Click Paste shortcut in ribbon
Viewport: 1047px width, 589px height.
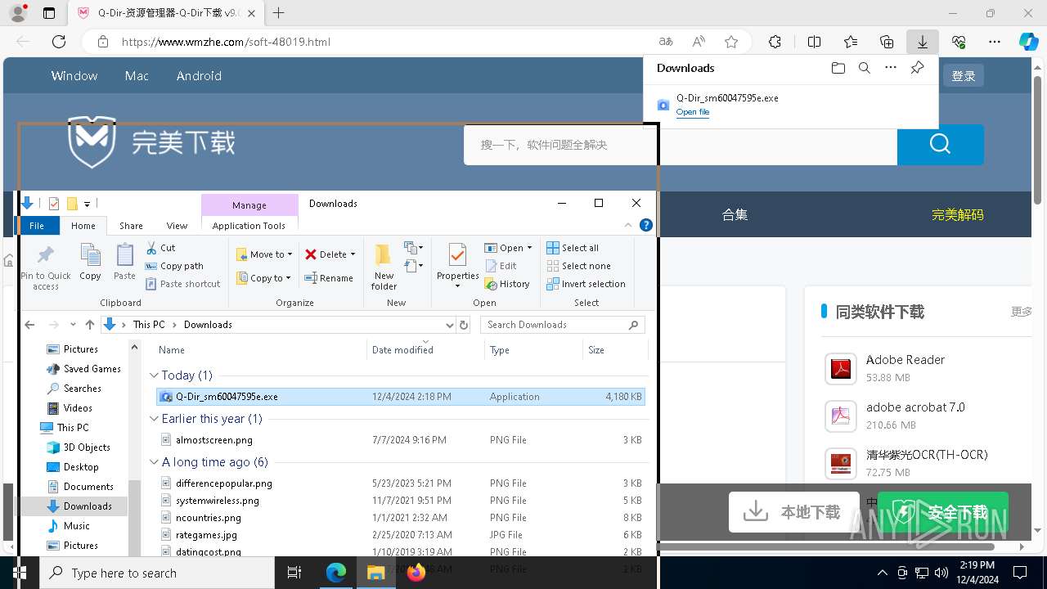[183, 284]
